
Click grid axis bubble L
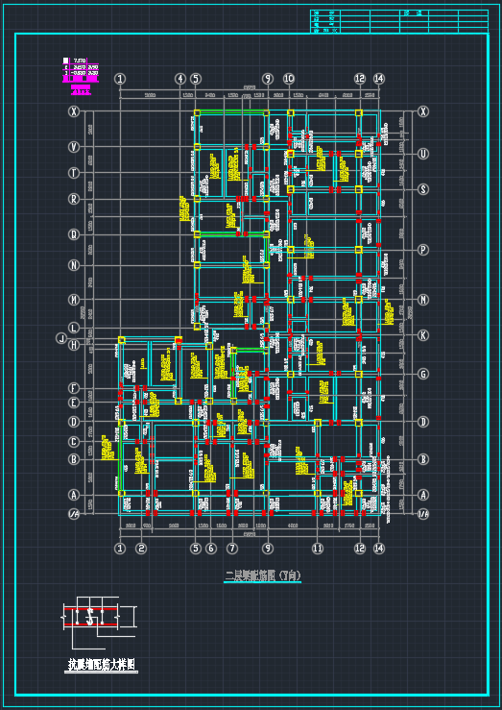[x=74, y=328]
